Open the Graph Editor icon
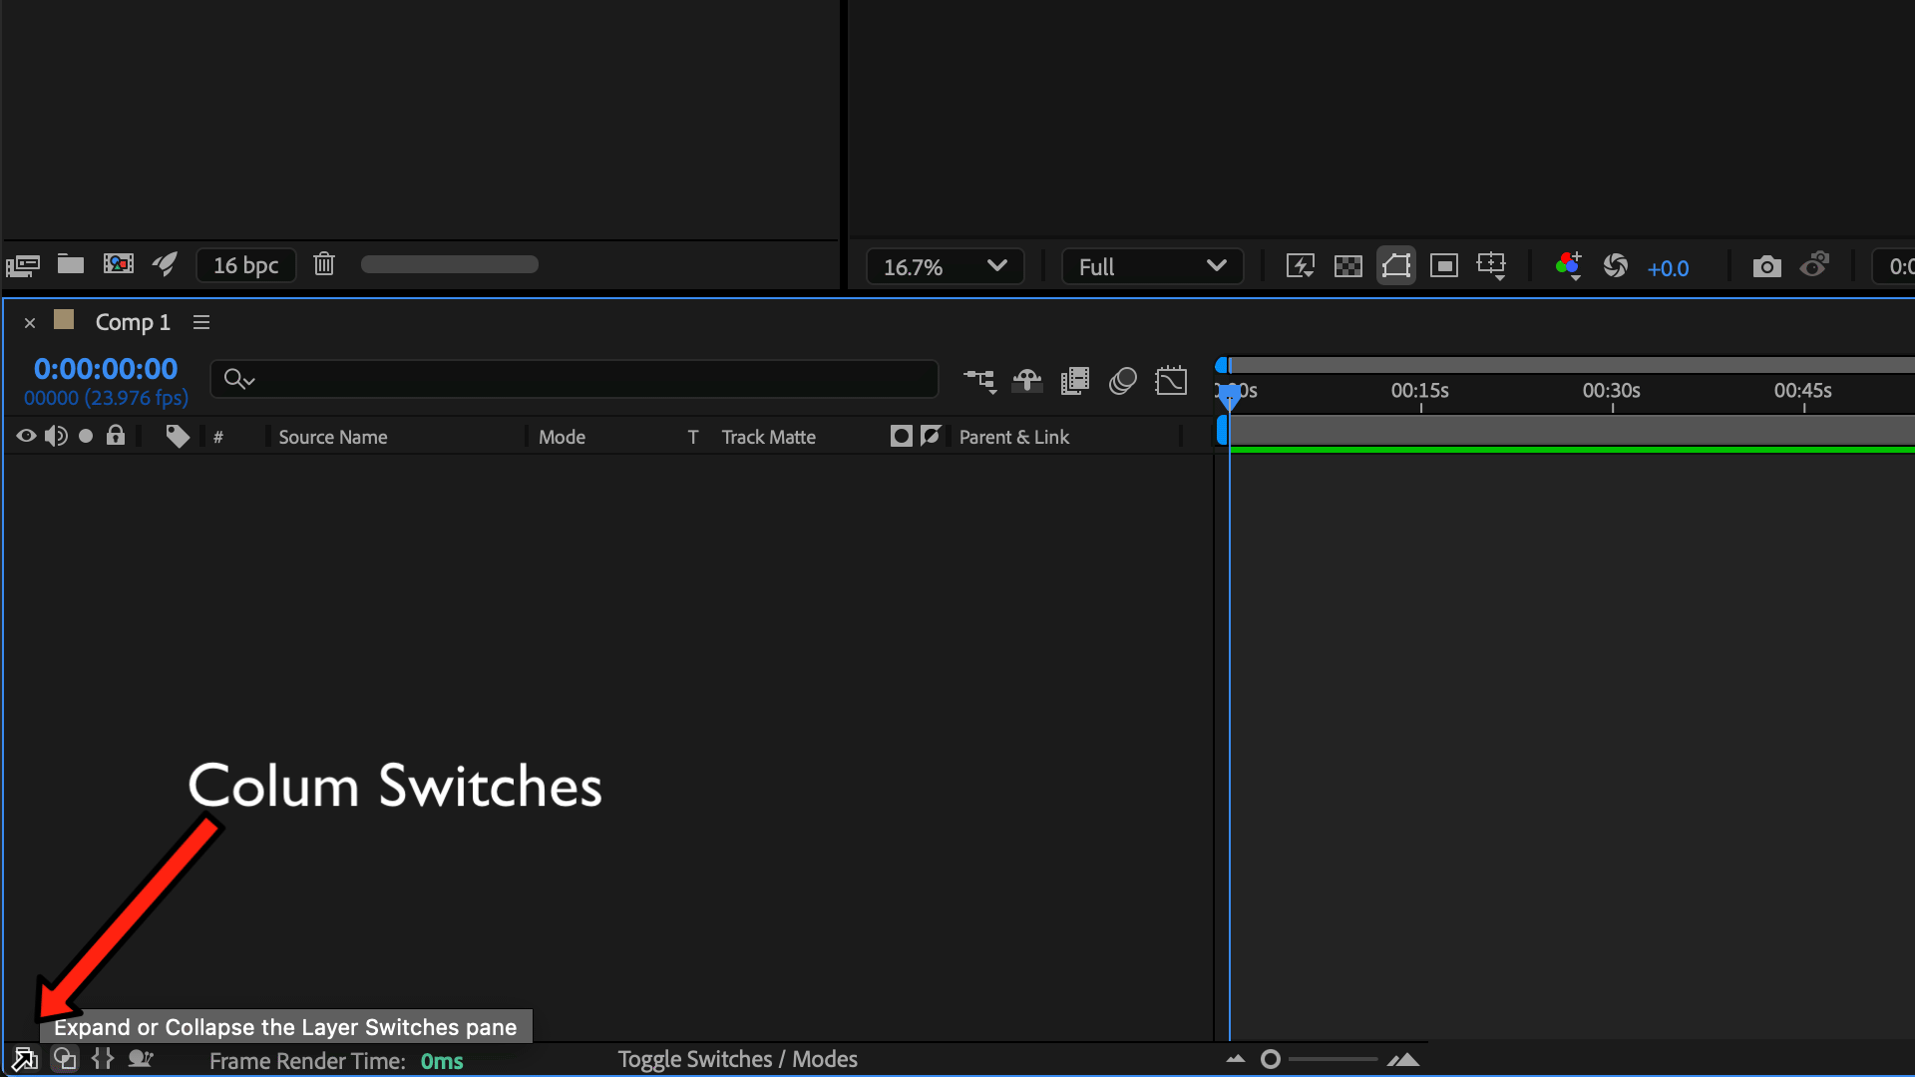 point(1171,381)
